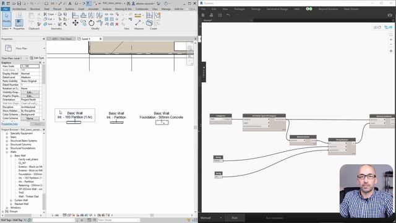This screenshot has height=223, width=396.
Task: Switch to the A001 Title Sheet view tab
Action: click(61, 38)
